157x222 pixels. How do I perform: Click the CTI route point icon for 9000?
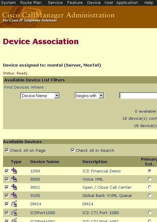click(14, 179)
